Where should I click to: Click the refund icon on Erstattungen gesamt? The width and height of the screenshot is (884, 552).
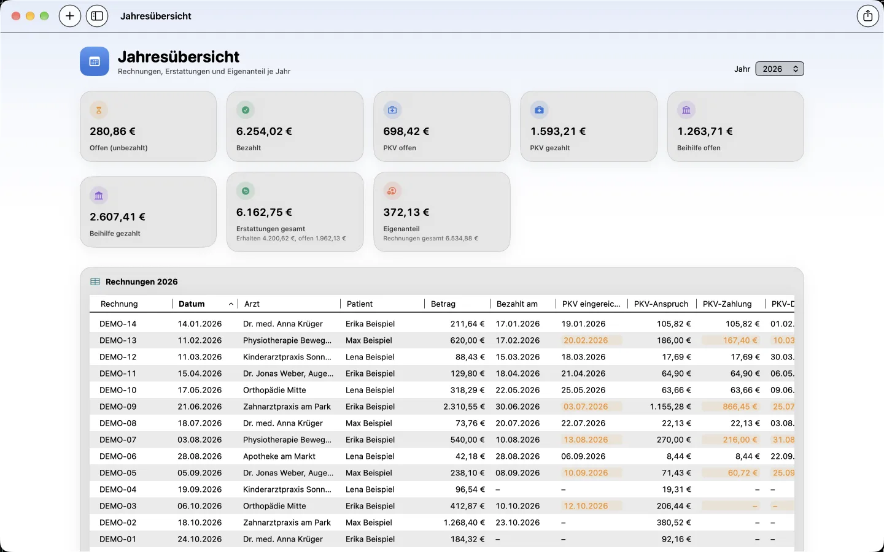(x=246, y=191)
